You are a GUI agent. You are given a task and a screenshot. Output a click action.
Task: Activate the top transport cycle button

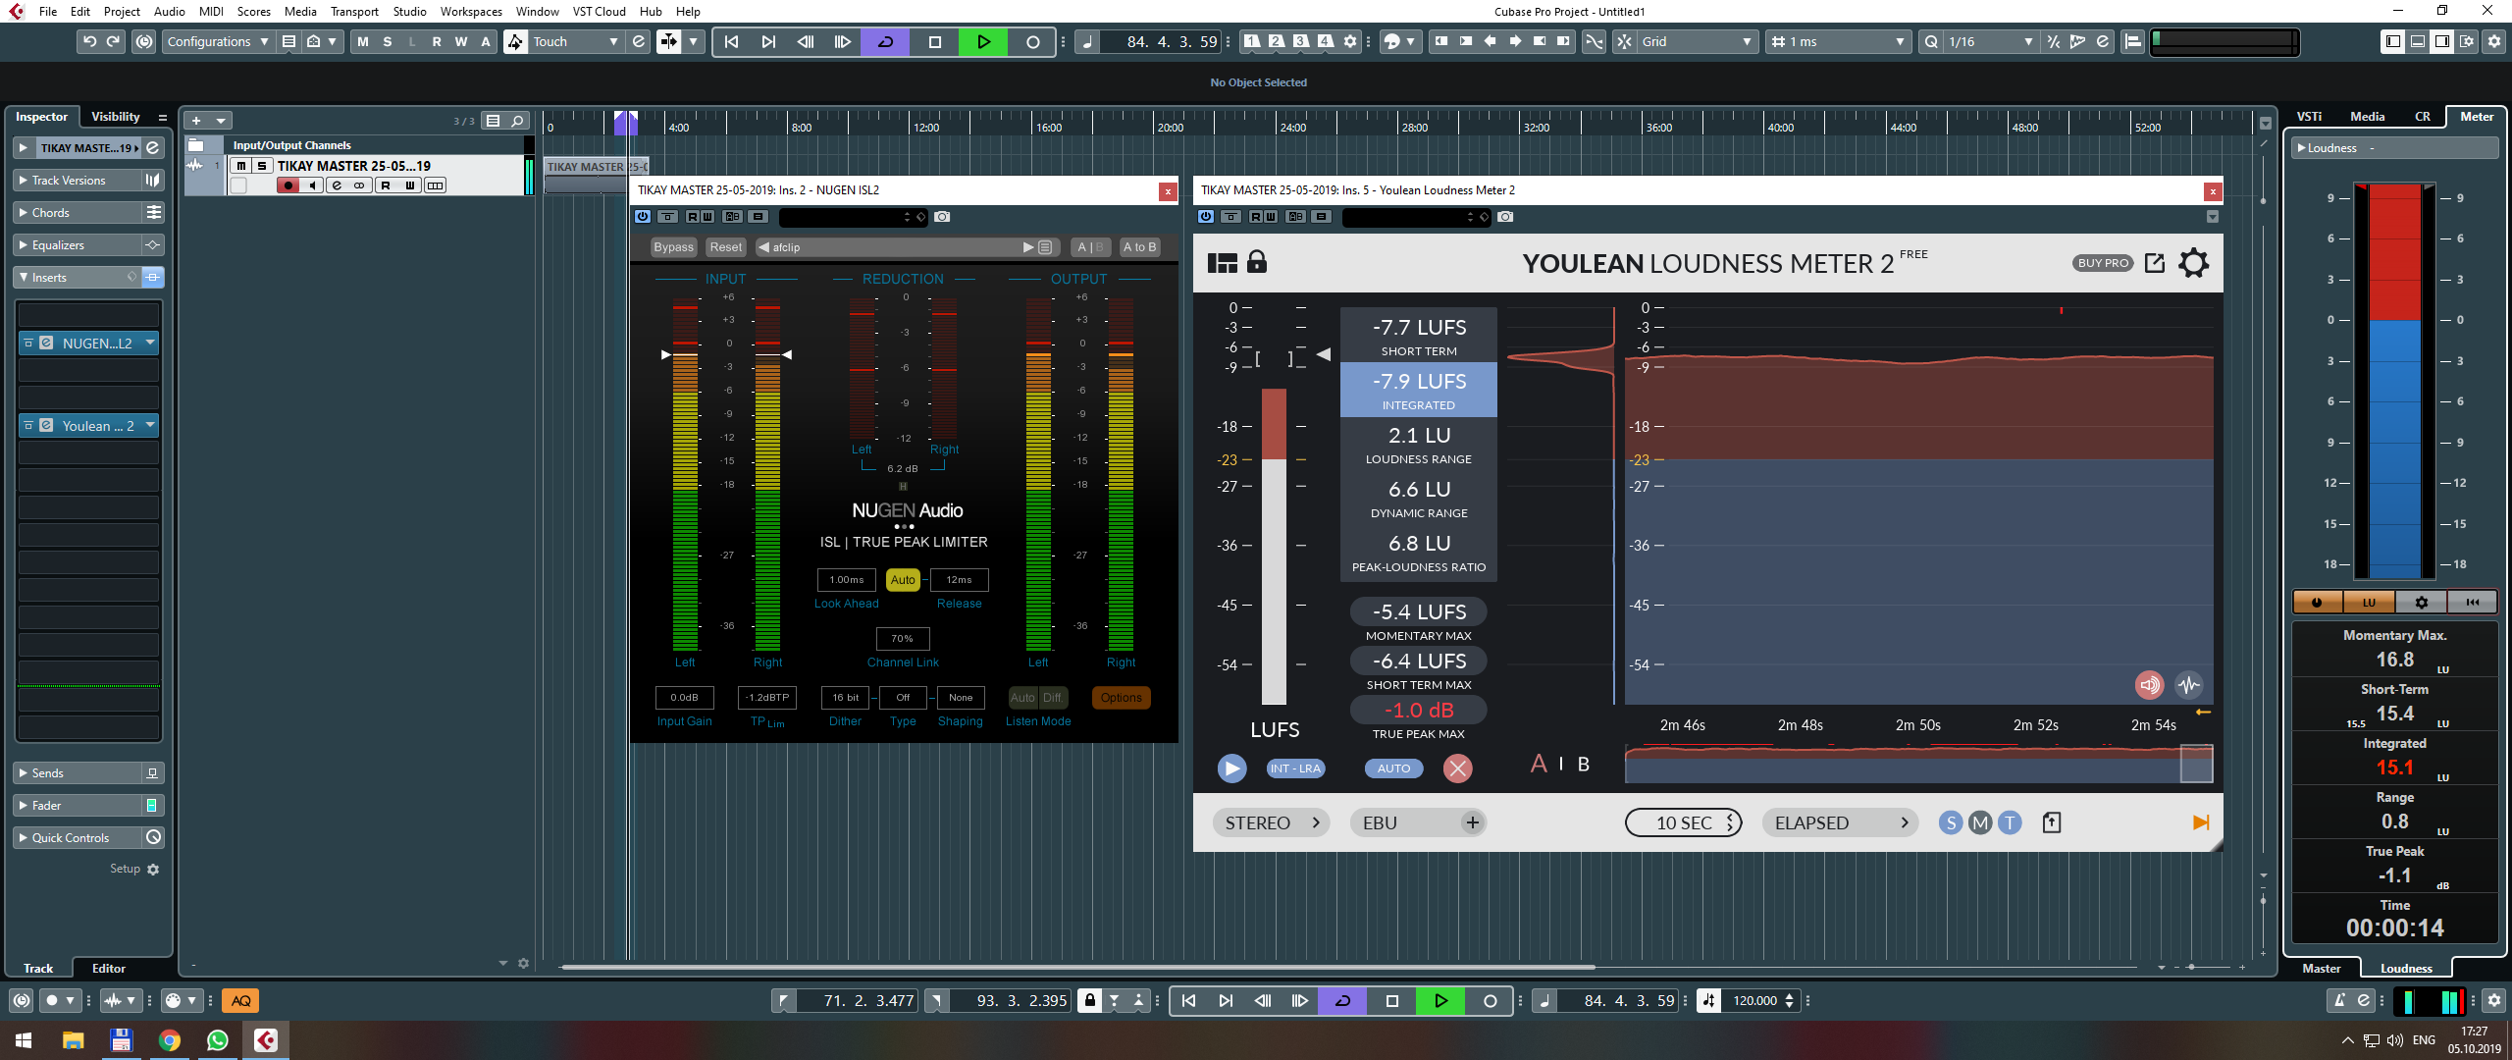(885, 41)
